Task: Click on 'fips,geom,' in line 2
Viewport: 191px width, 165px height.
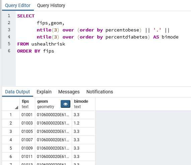Action: (51, 23)
